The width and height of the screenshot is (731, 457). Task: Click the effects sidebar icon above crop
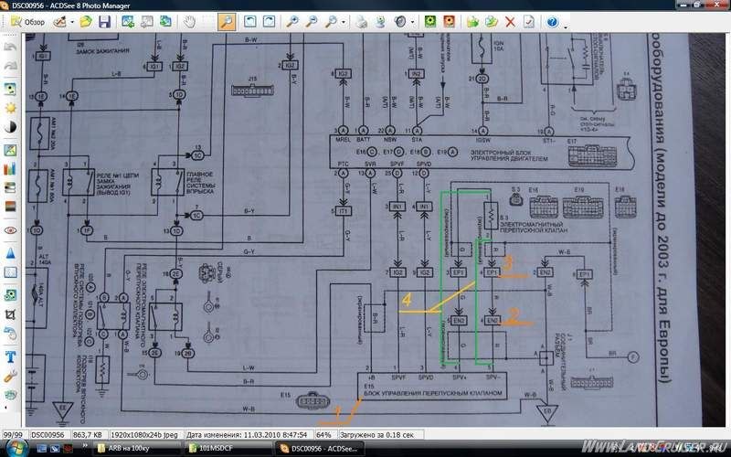[x=10, y=295]
